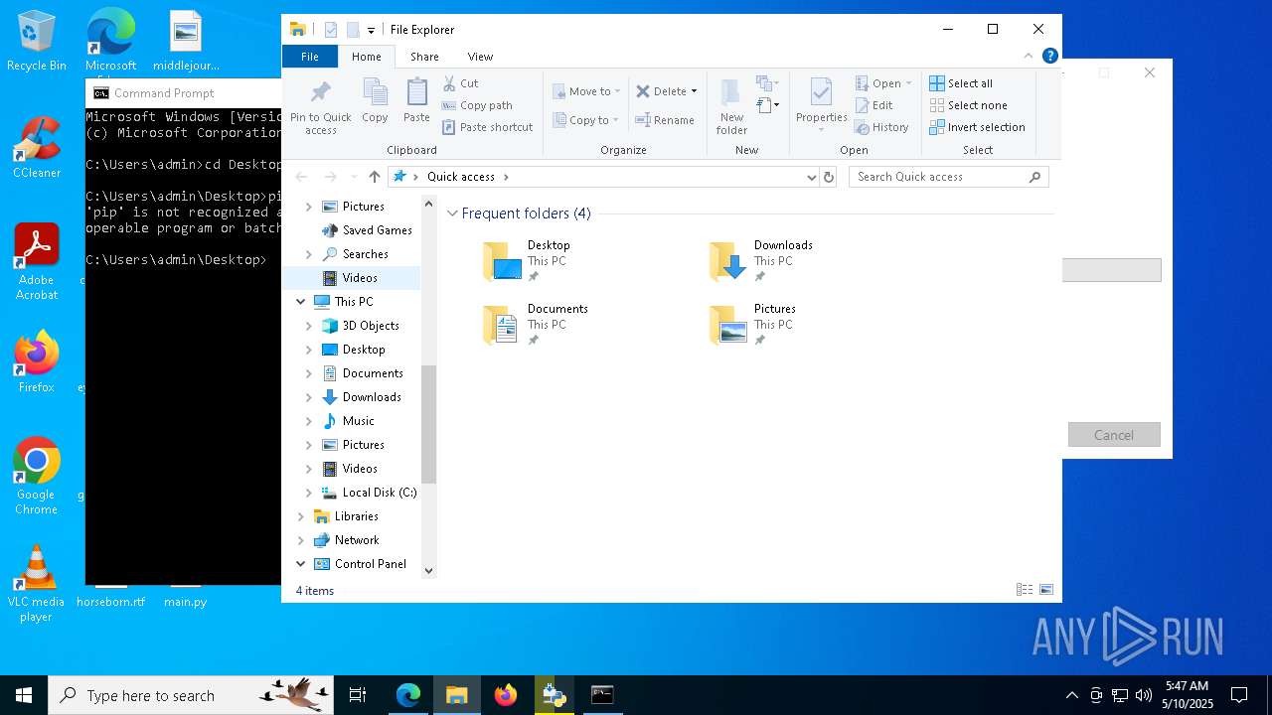Switch to the Home ribbon tab
The width and height of the screenshot is (1272, 715).
366,57
